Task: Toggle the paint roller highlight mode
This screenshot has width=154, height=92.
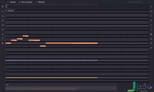Action: pos(3,39)
